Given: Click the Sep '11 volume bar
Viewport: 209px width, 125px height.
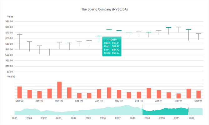Looking at the screenshot, I should tap(198, 94).
